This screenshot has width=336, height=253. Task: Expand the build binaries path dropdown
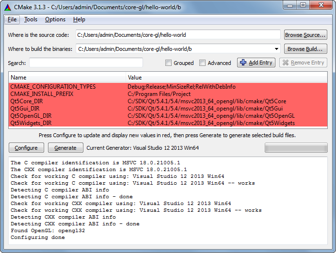click(276, 49)
